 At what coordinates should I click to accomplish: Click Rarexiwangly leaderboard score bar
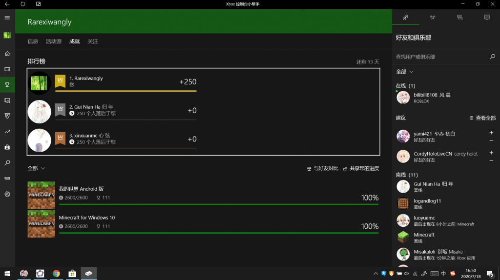(x=125, y=91)
